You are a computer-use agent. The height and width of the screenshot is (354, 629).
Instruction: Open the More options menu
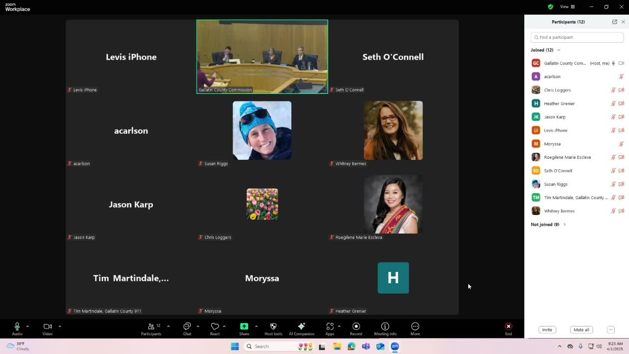coord(415,328)
